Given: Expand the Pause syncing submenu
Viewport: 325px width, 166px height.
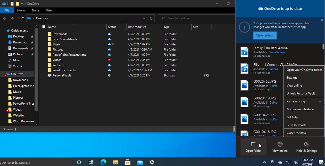Looking at the screenshot, I should click(x=320, y=101).
